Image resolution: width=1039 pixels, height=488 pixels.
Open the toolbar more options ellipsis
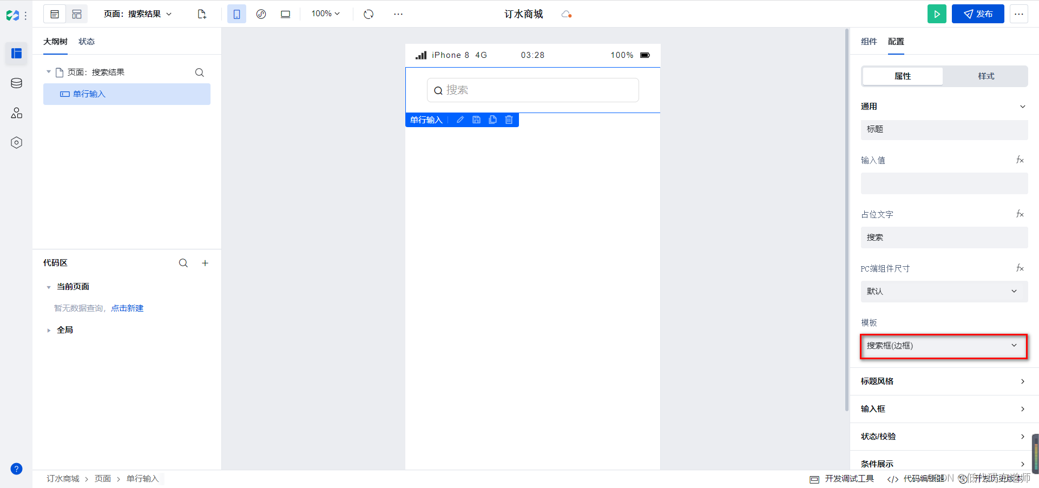click(398, 14)
